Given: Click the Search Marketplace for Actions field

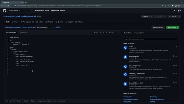Looking at the screenshot, I should (150, 39).
